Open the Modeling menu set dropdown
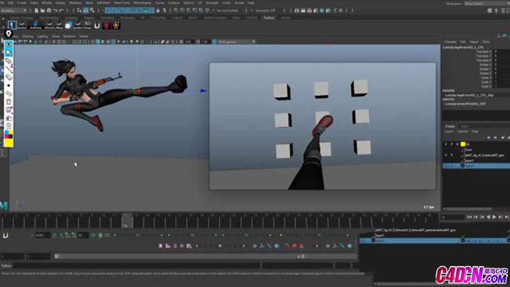The height and width of the screenshot is (287, 510). (14, 10)
